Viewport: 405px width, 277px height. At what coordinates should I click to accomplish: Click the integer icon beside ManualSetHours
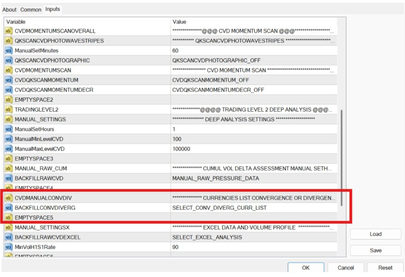click(8, 129)
